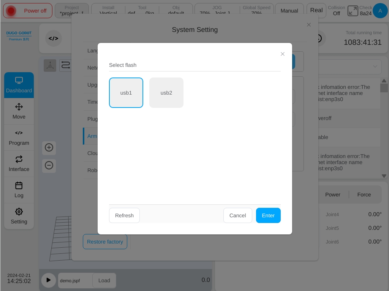Image resolution: width=389 pixels, height=291 pixels.
Task: Go to the Dashboard view
Action: (19, 85)
